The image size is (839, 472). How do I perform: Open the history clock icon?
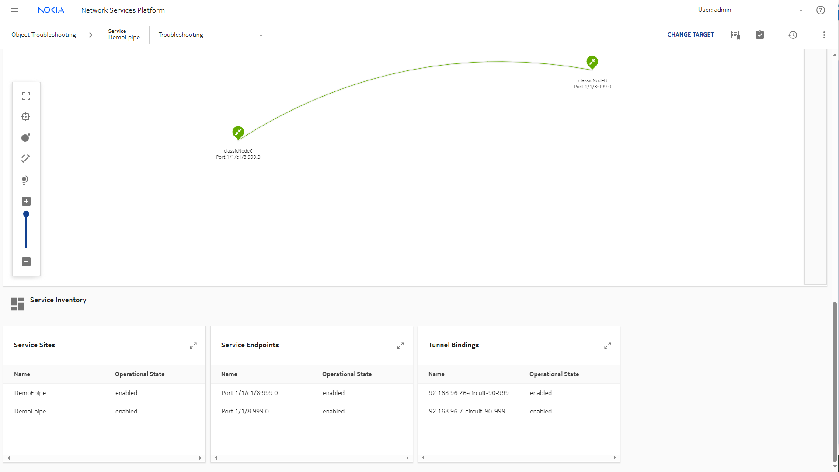coord(793,35)
